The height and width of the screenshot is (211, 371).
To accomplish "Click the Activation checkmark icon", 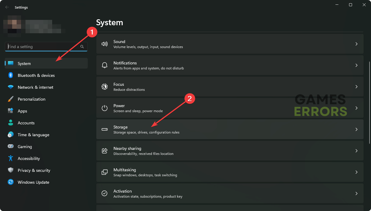I will click(x=104, y=193).
